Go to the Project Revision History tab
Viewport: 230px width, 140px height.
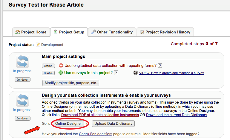coord(165,32)
